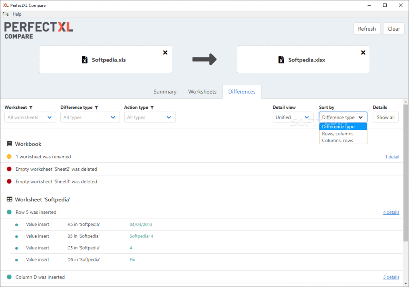Click the Softpedia.xlsx Excel file icon

281,60
